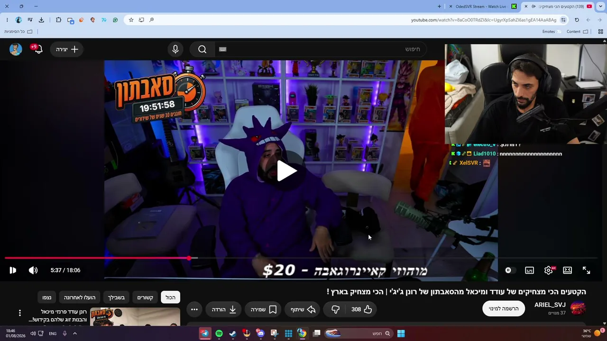Screen dimensions: 607x341
Task: Enter fullscreen mode in the video player
Action: click(587, 270)
